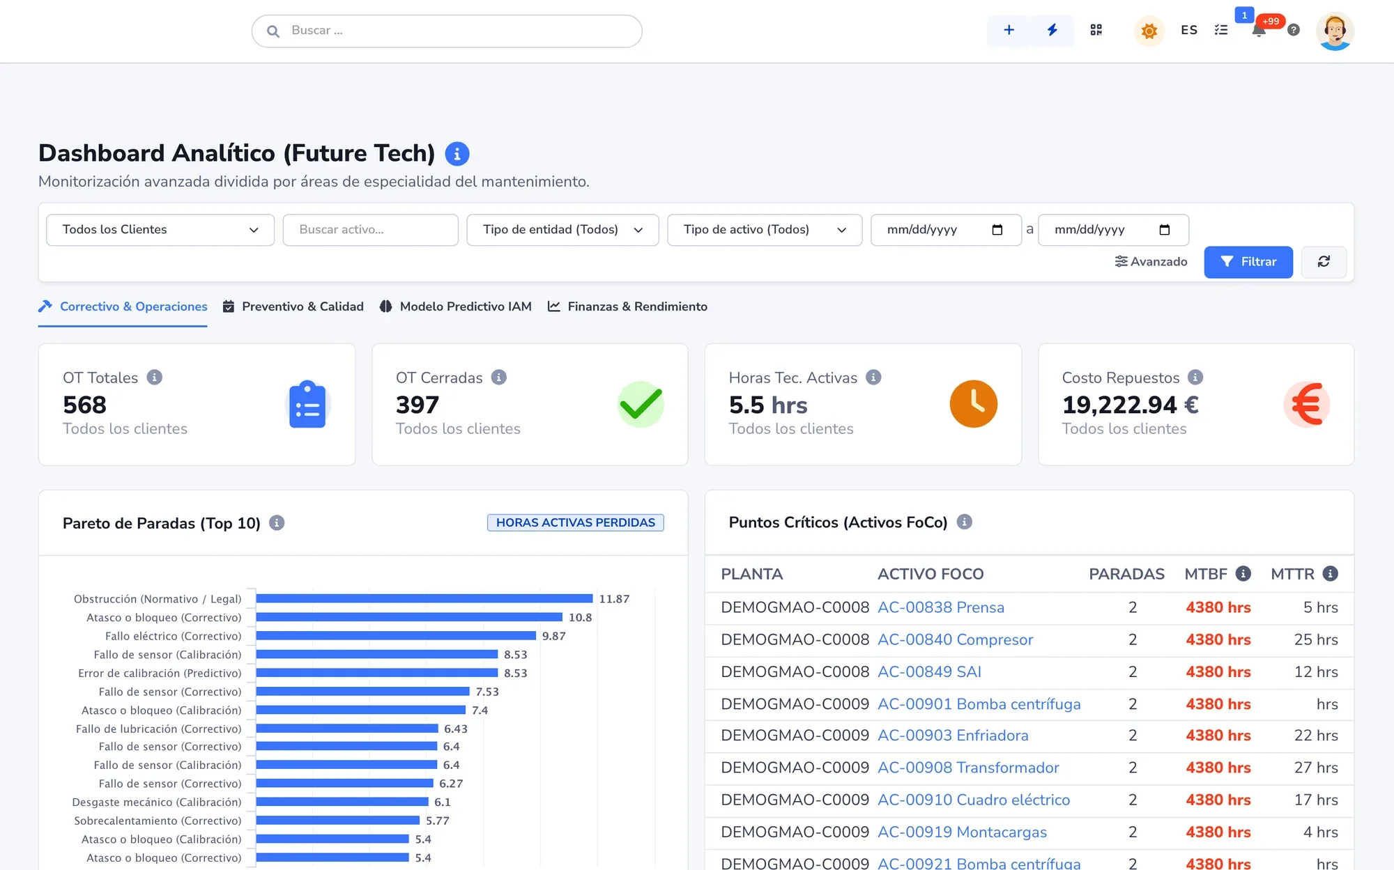The image size is (1394, 870).
Task: Open AC-00849 SAI asset link
Action: tap(929, 671)
